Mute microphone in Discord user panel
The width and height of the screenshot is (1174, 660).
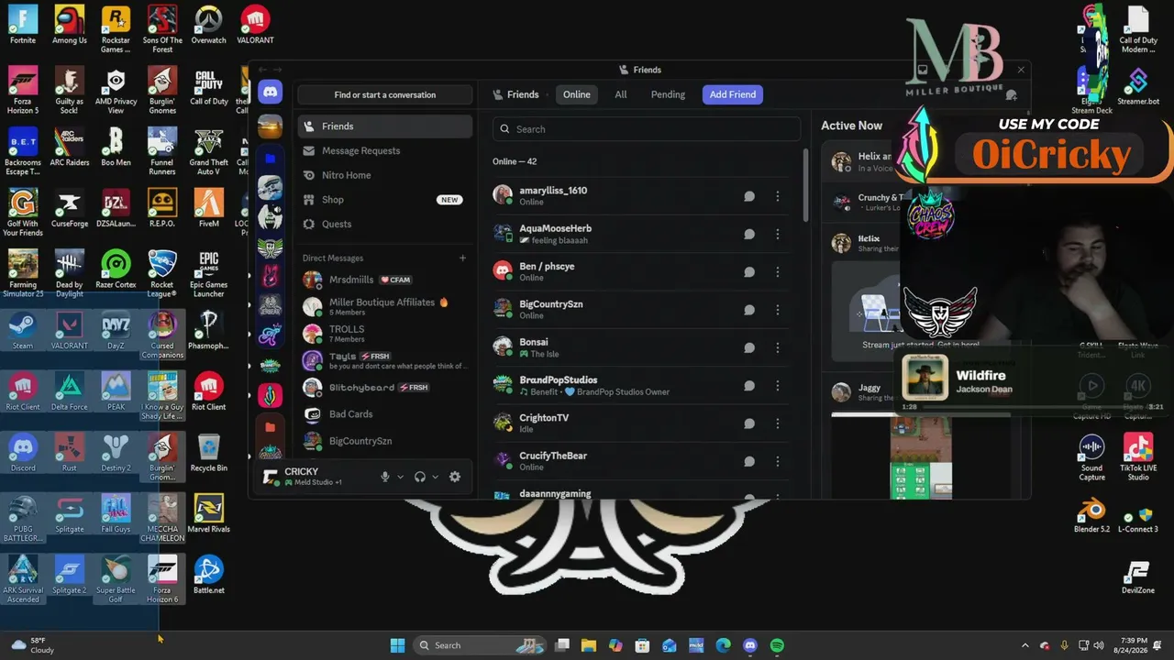tap(385, 477)
